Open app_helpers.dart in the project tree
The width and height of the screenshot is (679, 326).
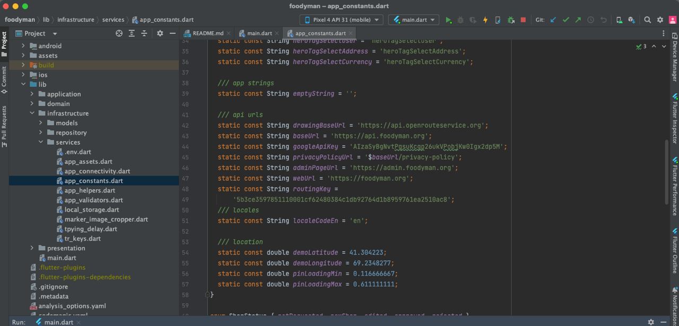click(x=90, y=190)
